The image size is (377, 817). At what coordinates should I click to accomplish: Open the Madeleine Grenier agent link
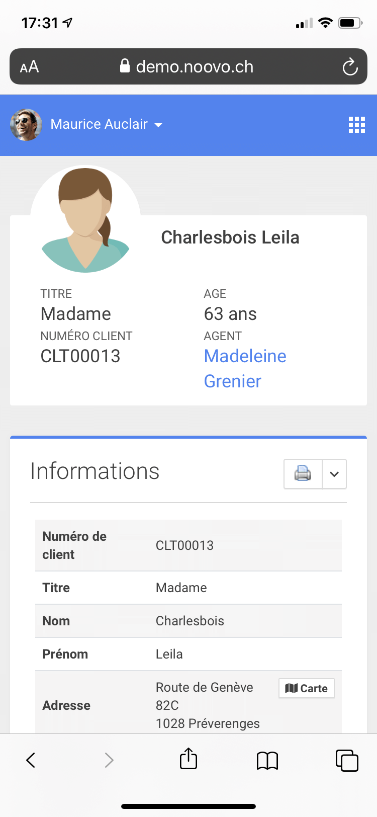(245, 368)
